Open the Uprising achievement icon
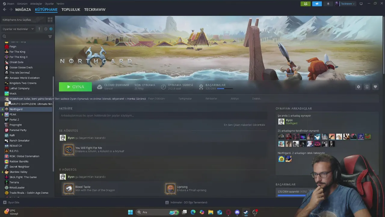The image size is (385, 217). (x=170, y=188)
